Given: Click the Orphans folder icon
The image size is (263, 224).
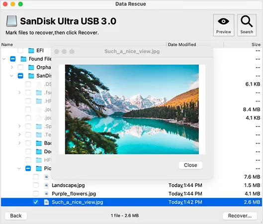Looking at the screenshot, I should coord(31,67).
